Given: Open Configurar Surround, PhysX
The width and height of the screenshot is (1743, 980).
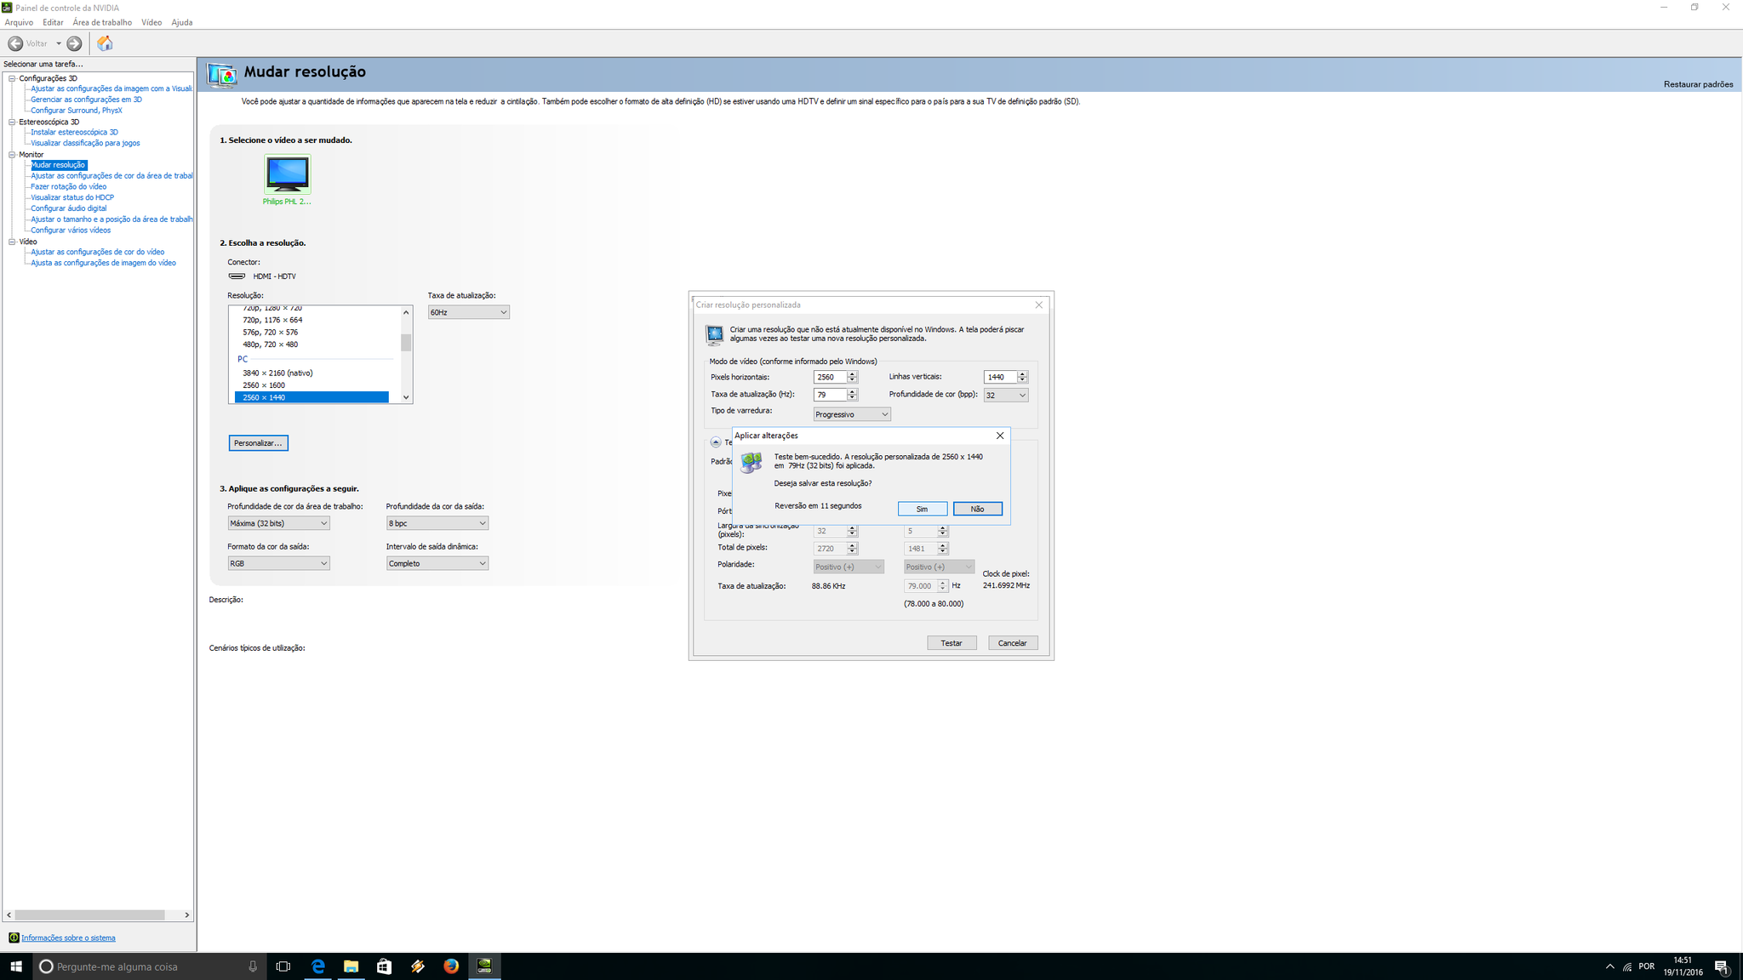Looking at the screenshot, I should pyautogui.click(x=77, y=111).
